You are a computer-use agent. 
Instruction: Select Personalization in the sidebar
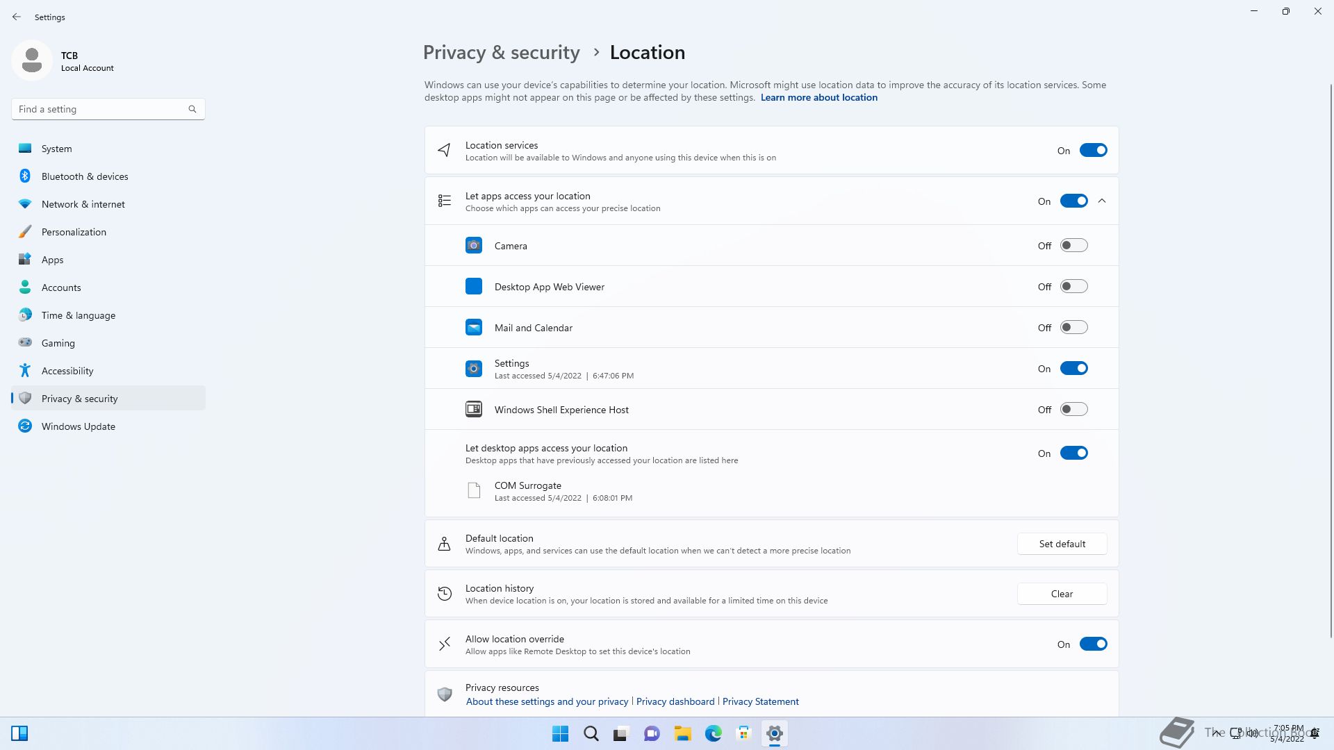coord(108,232)
